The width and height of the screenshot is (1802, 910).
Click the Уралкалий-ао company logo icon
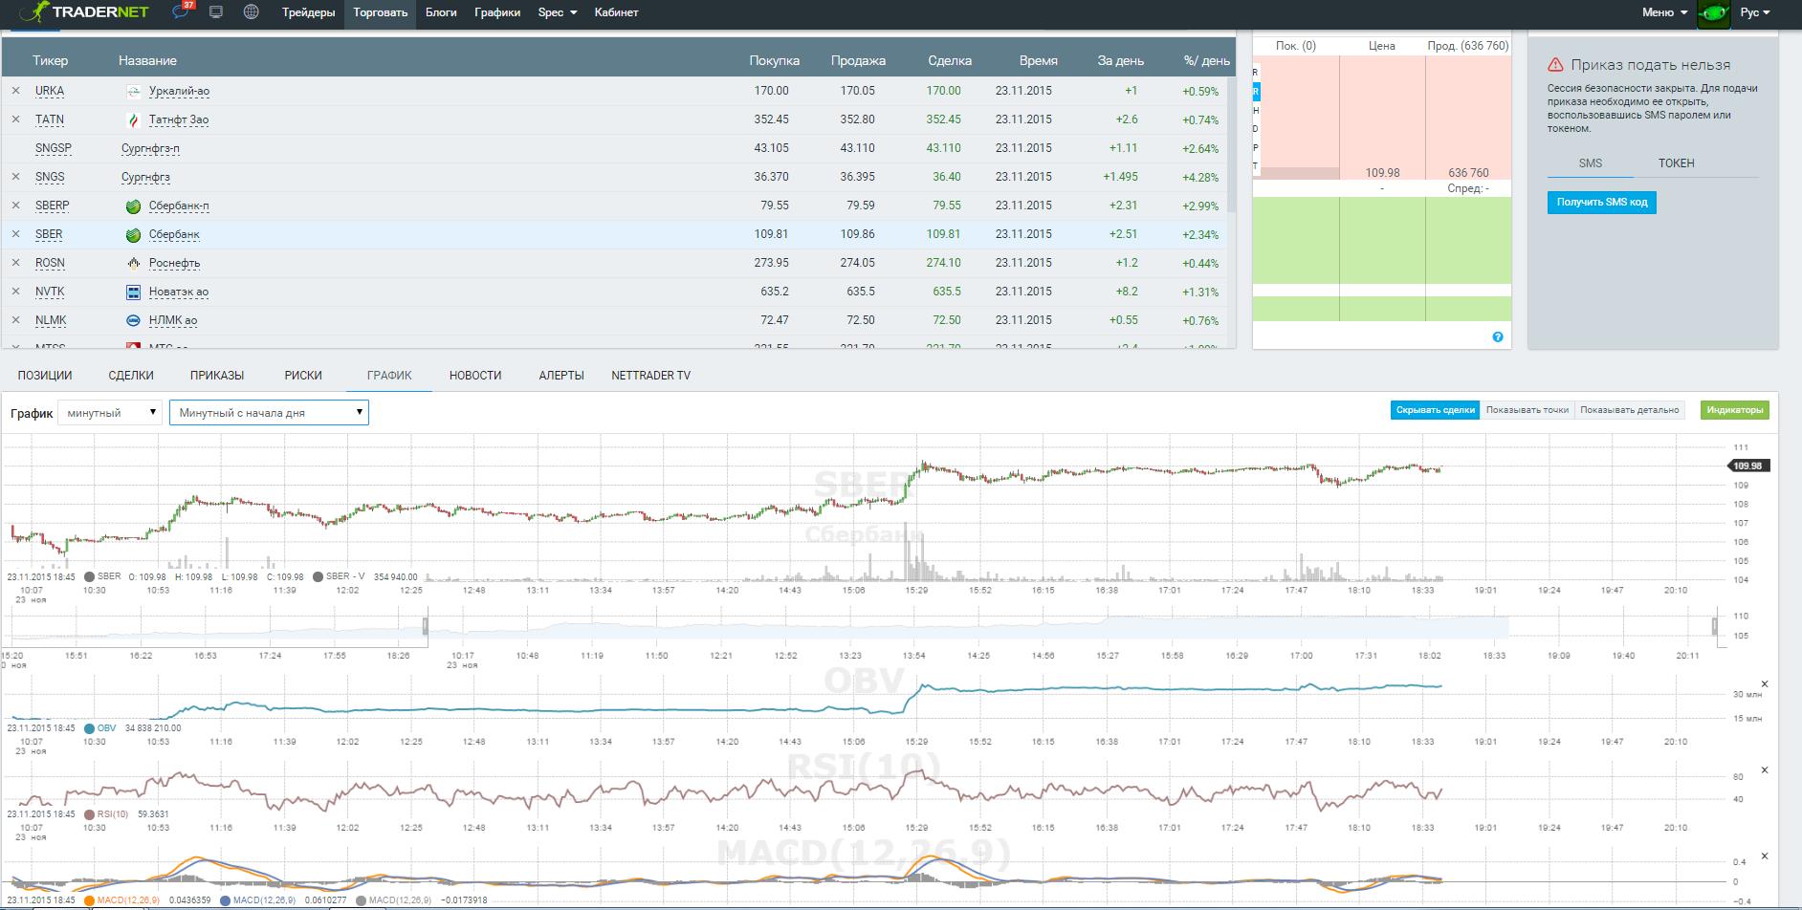pyautogui.click(x=134, y=91)
